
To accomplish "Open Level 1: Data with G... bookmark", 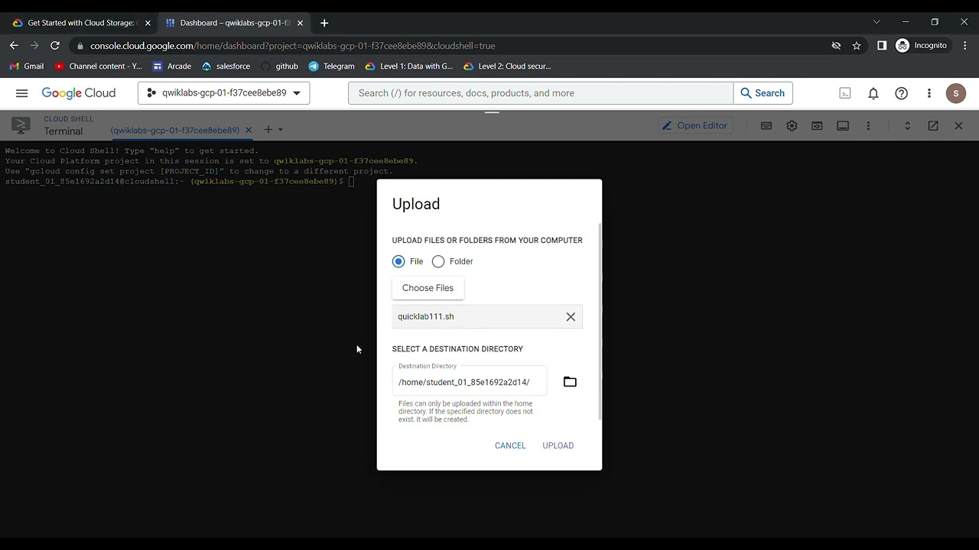I will 409,66.
